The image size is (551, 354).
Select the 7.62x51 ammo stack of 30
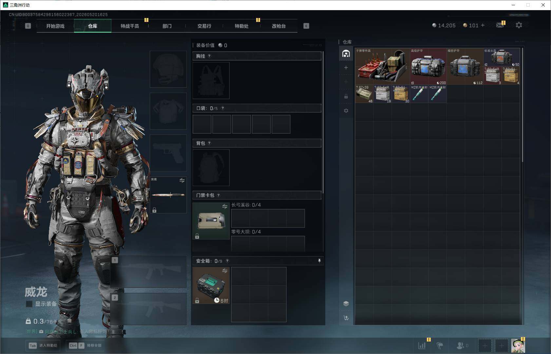(x=401, y=94)
